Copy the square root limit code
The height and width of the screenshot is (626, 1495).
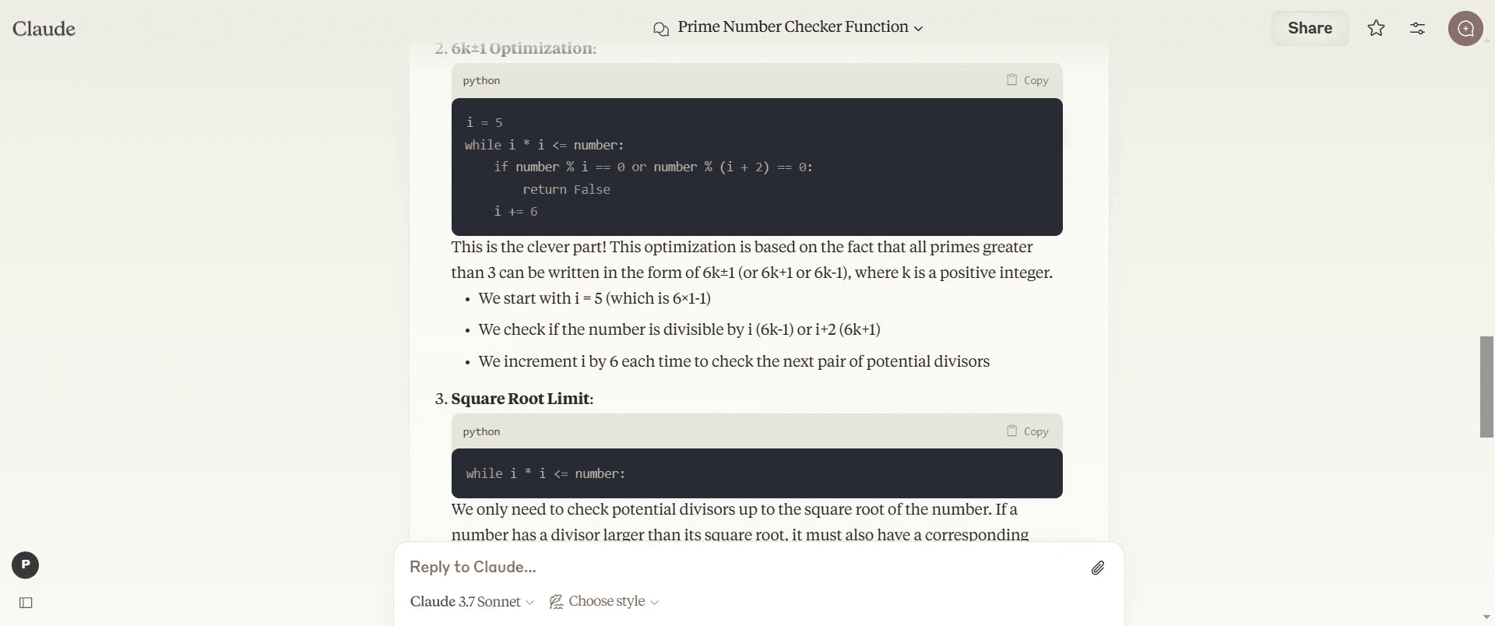(1028, 431)
